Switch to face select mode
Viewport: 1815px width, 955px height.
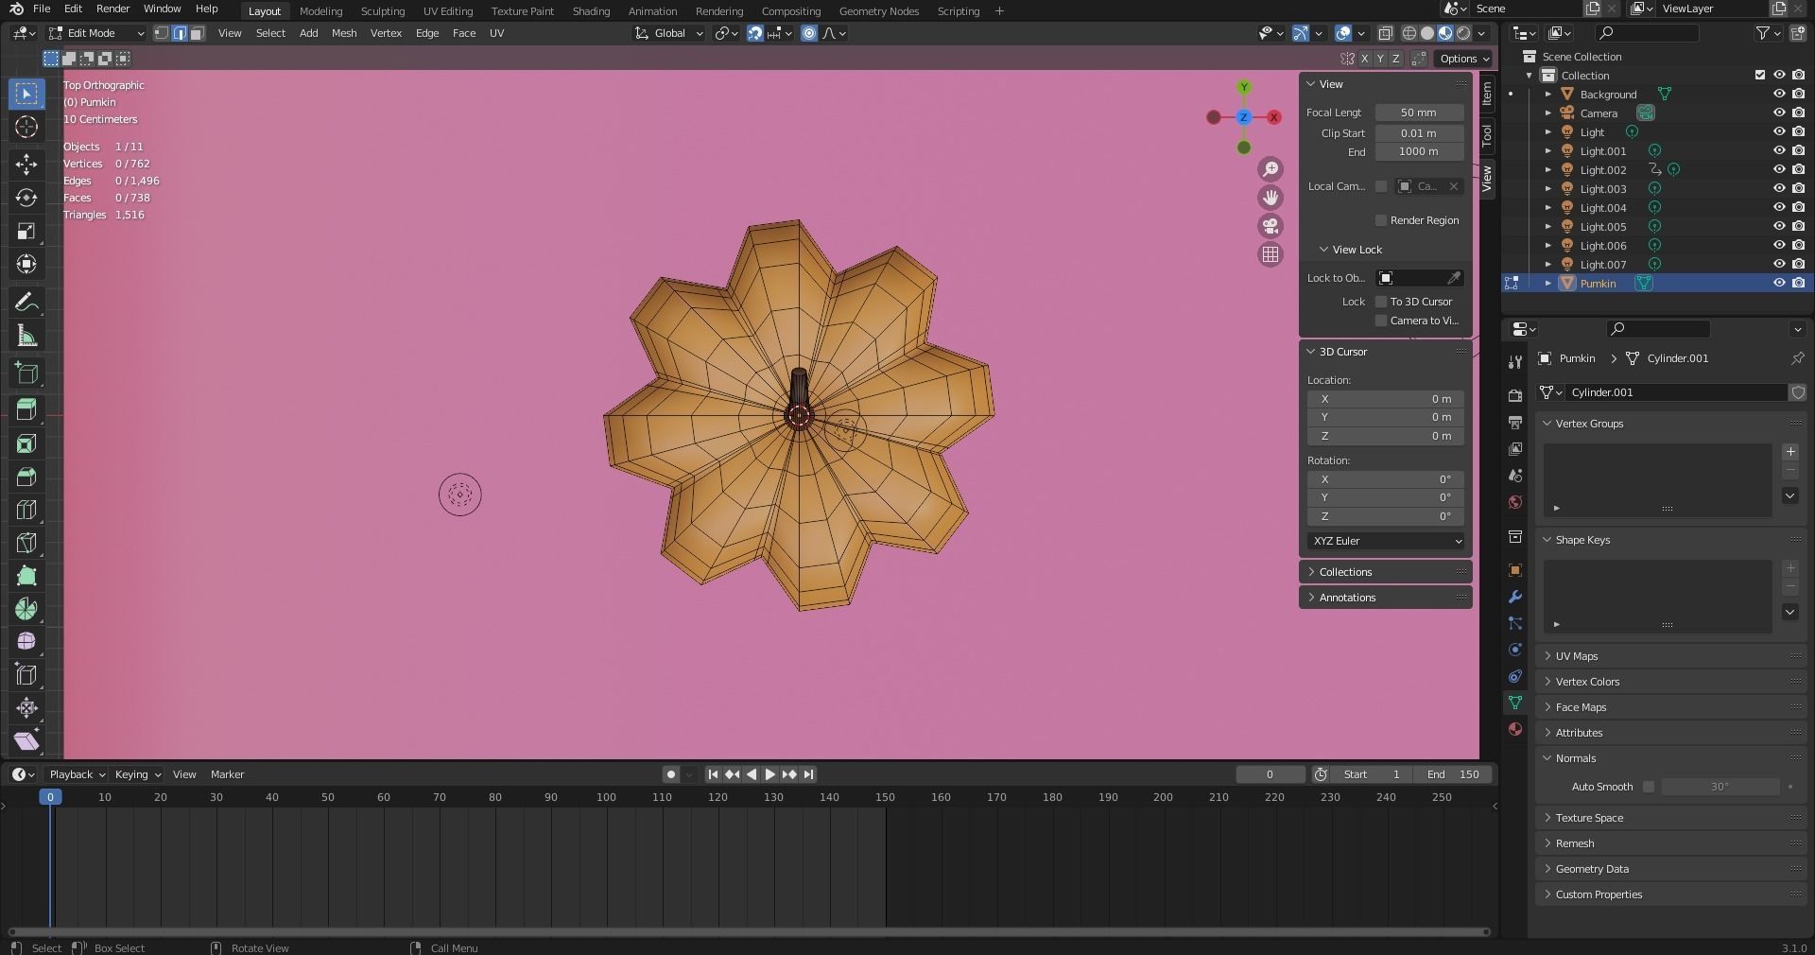coord(197,33)
